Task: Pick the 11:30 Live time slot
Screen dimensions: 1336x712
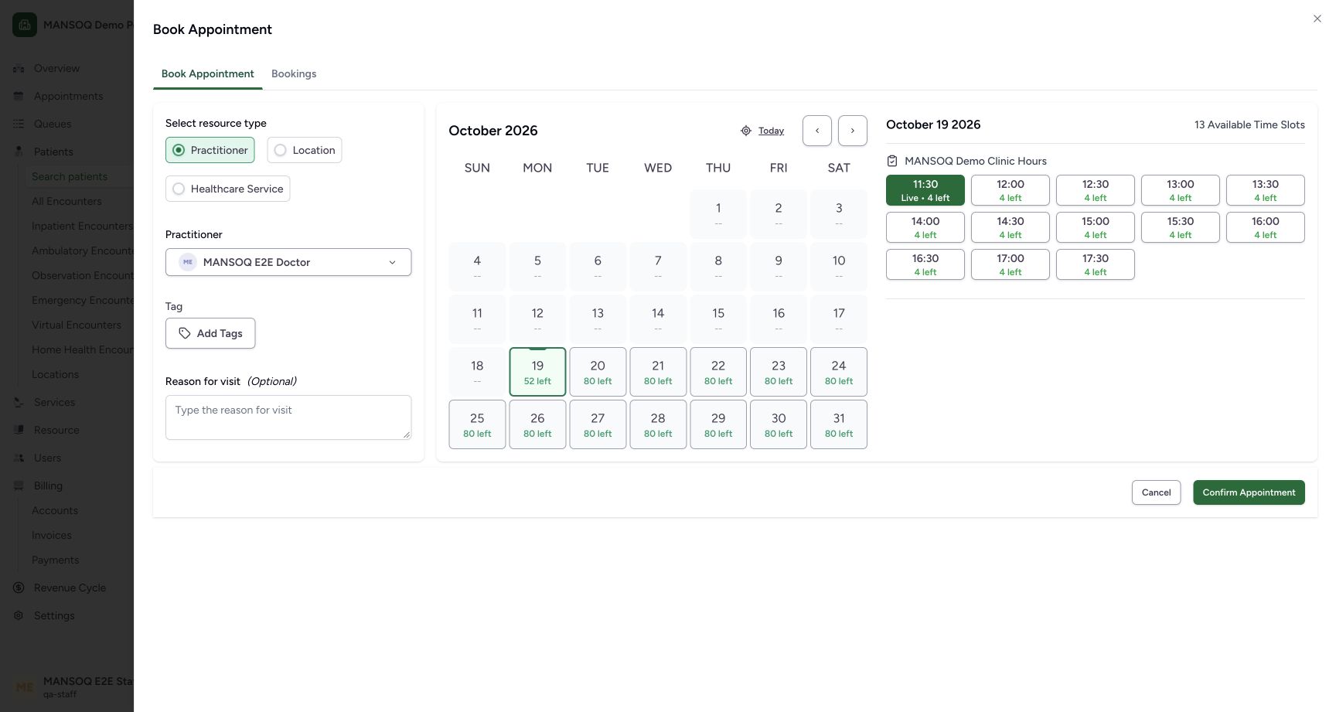Action: [925, 190]
